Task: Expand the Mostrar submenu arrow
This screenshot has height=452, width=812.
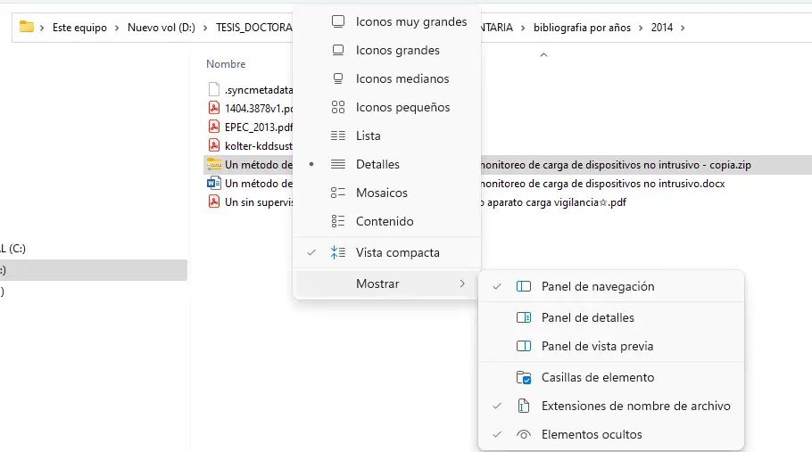Action: 462,284
